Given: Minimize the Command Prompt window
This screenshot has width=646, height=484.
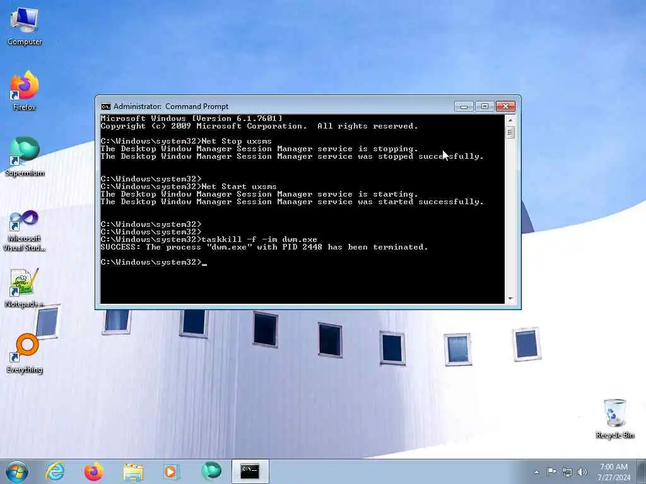Looking at the screenshot, I should pyautogui.click(x=464, y=107).
